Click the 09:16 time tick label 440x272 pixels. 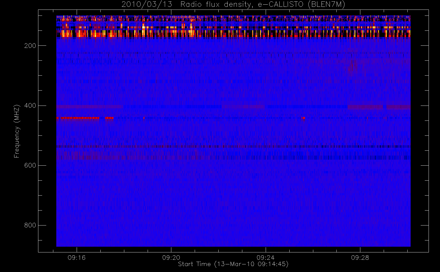(77, 258)
